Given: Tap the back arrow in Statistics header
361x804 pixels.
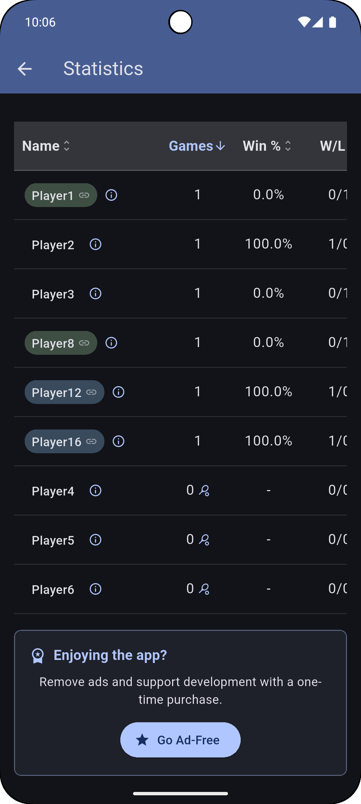Looking at the screenshot, I should tap(25, 69).
